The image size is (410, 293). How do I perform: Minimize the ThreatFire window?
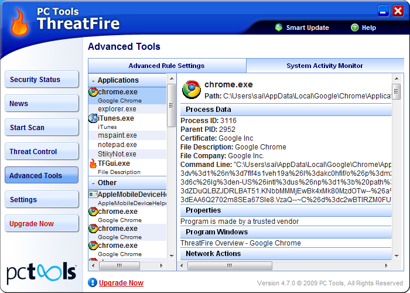click(383, 11)
